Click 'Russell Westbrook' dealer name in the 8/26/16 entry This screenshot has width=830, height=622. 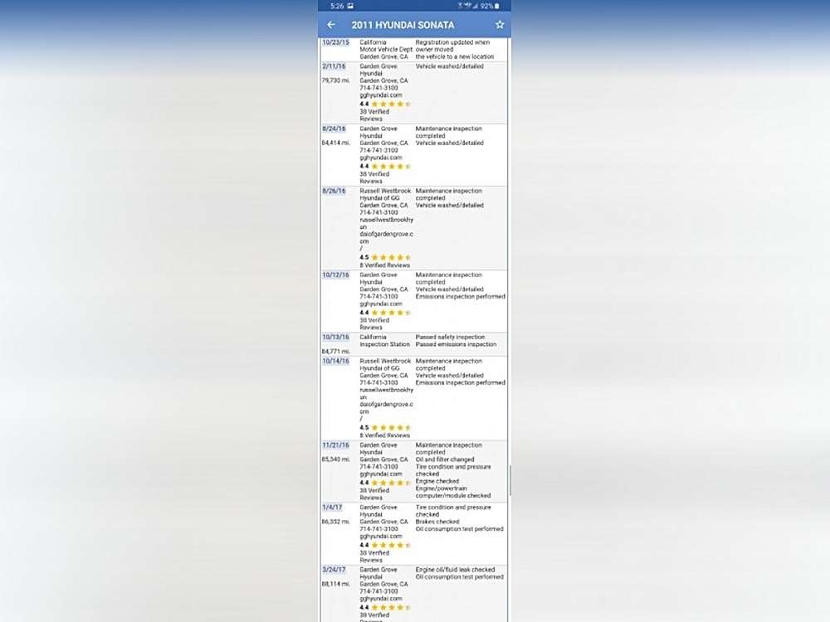click(x=385, y=191)
